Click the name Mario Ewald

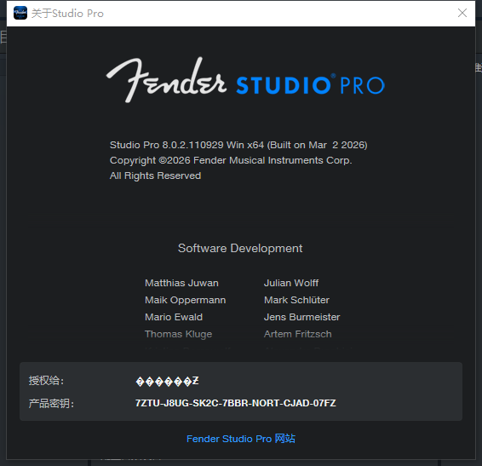tap(174, 317)
